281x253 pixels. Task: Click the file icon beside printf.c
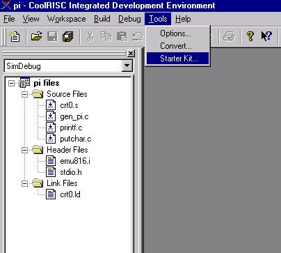pos(51,128)
